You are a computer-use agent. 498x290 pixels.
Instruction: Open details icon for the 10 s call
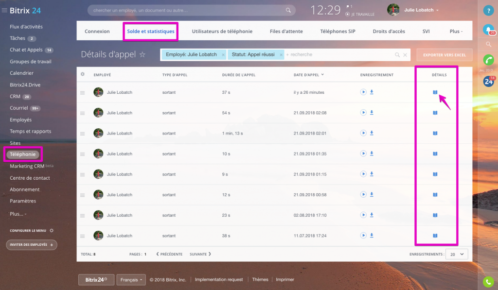[435, 154]
